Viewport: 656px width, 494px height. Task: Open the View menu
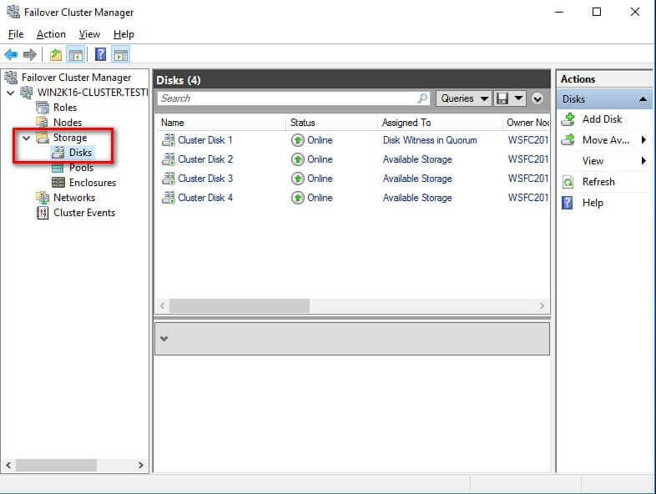pos(89,34)
